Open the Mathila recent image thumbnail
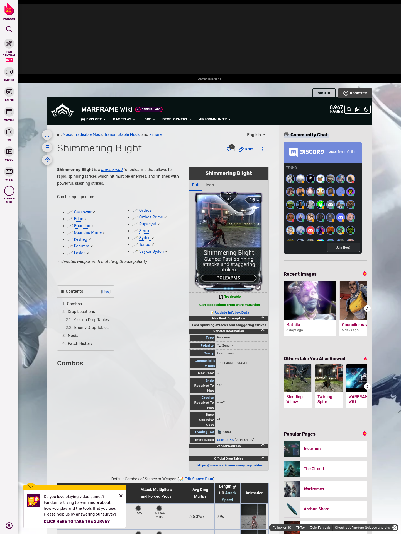The image size is (401, 558). (310, 300)
